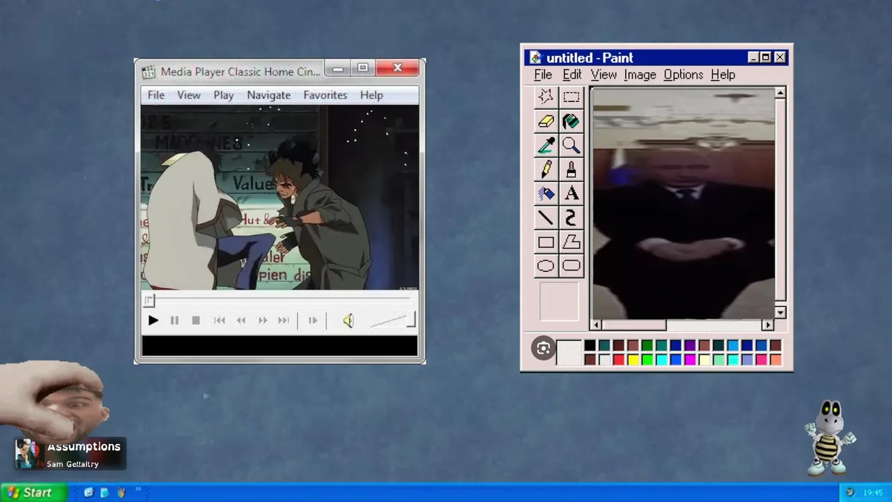Pause the video in Media Player Classic

(174, 321)
